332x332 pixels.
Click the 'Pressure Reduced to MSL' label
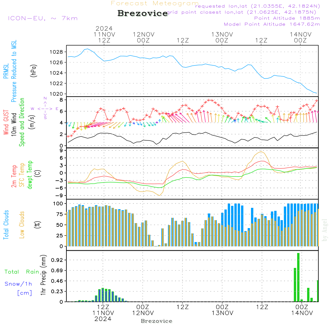pos(14,71)
